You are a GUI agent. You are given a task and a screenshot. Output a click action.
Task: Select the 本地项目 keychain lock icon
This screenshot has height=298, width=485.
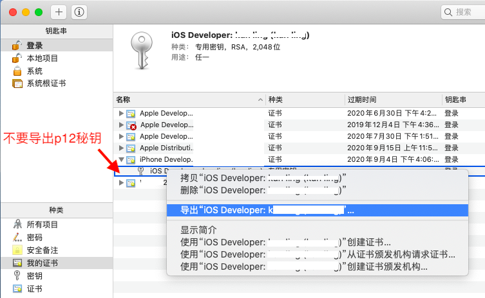pyautogui.click(x=17, y=58)
